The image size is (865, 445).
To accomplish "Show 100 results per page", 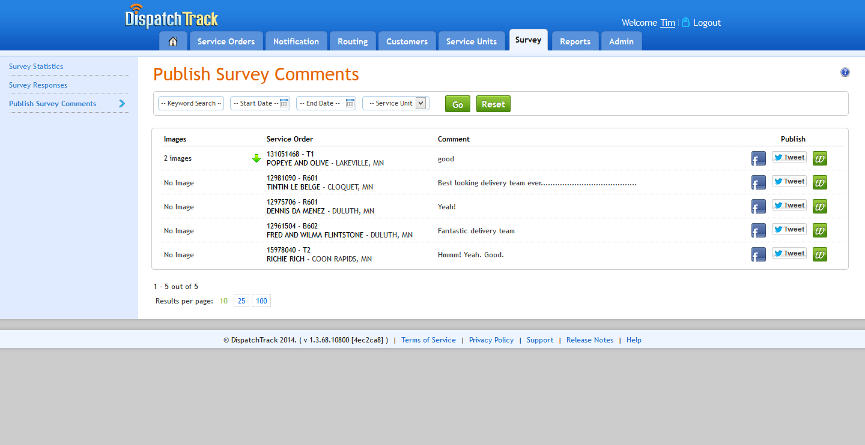I will point(261,300).
